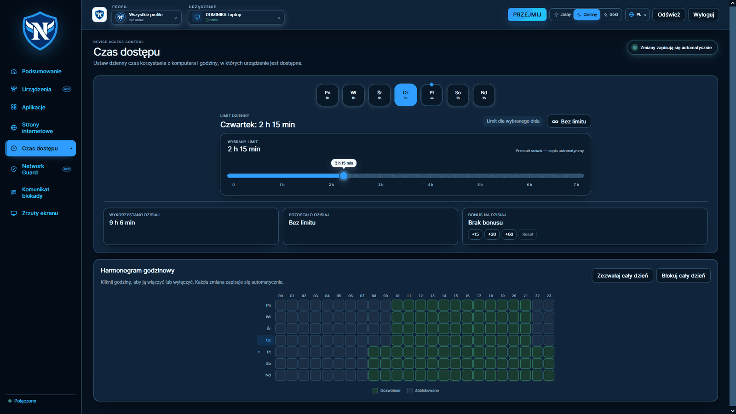
Task: Click Limit dla wybranego dnia
Action: click(x=513, y=121)
